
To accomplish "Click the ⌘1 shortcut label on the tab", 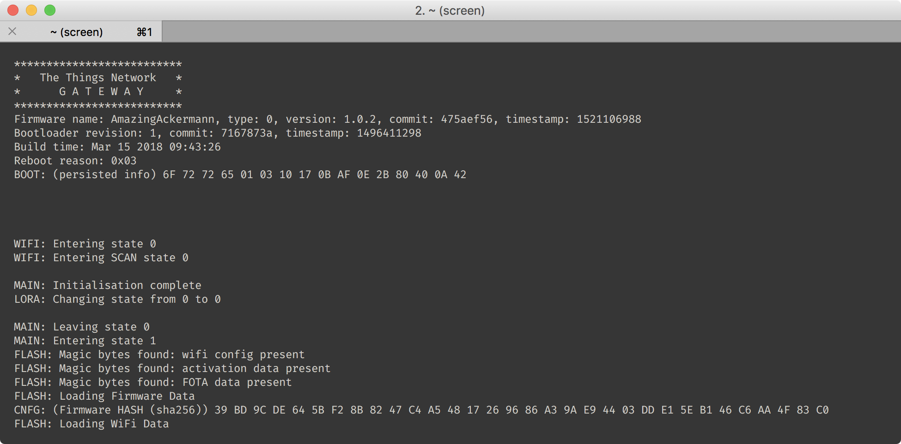I will 145,31.
